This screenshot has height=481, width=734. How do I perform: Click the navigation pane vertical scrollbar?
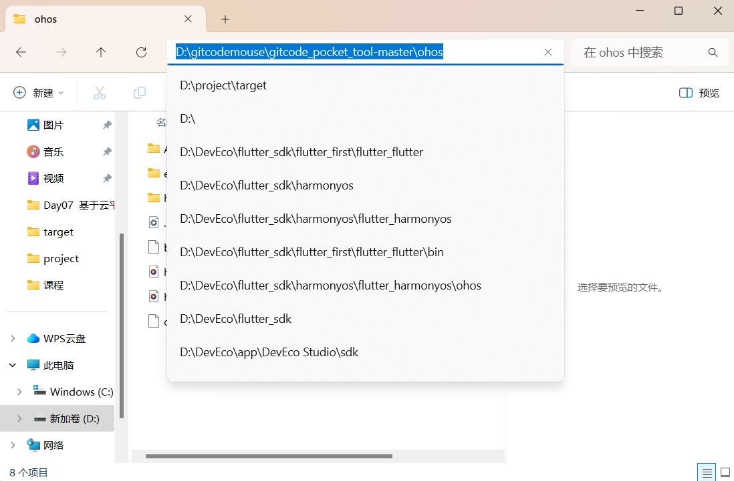pos(122,326)
